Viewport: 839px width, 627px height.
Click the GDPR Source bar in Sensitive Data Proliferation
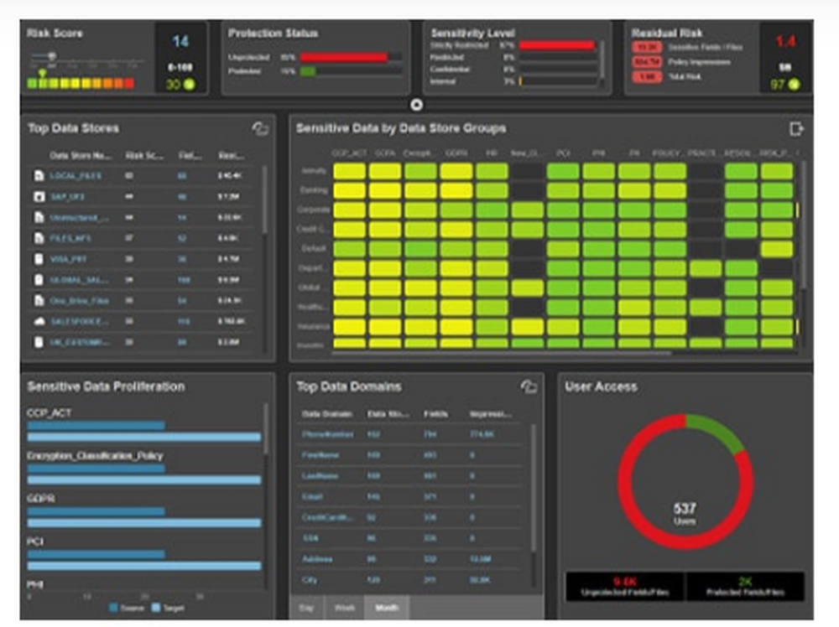[96, 511]
